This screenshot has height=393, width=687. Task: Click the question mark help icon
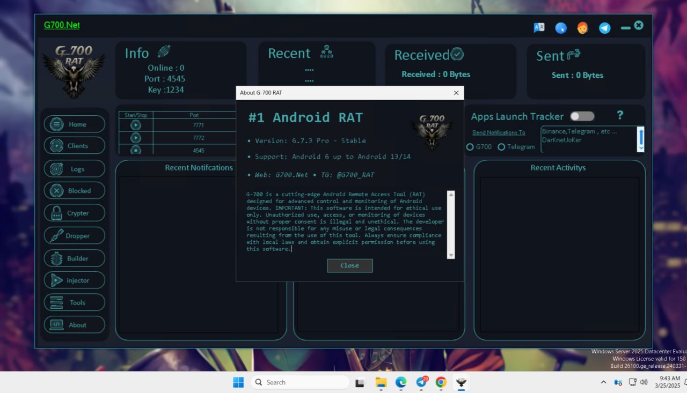(x=620, y=115)
